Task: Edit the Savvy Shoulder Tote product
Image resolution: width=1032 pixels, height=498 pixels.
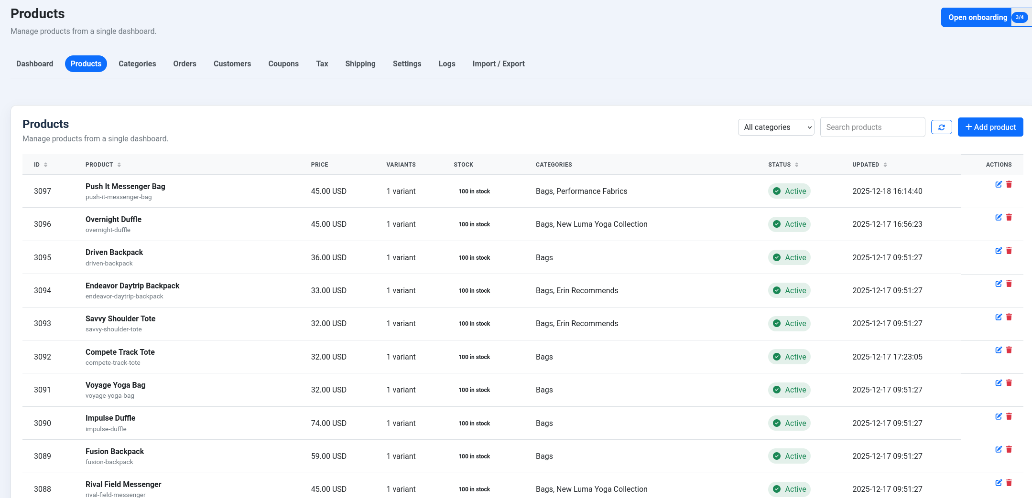Action: pos(999,317)
